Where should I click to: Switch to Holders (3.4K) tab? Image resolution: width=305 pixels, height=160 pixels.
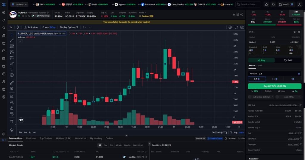[63, 139]
